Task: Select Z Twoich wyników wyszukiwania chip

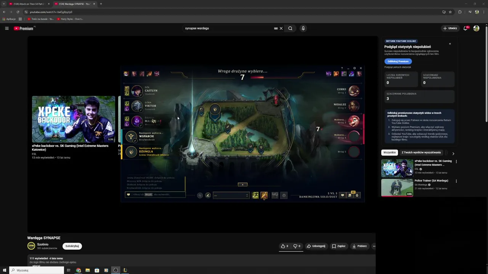Action: (x=421, y=153)
